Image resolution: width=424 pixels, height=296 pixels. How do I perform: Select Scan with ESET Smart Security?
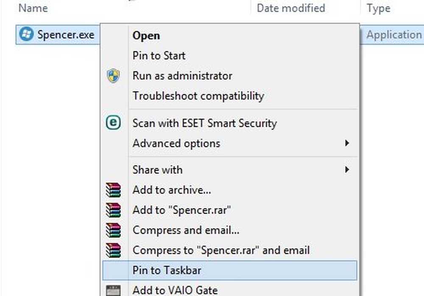click(x=204, y=123)
